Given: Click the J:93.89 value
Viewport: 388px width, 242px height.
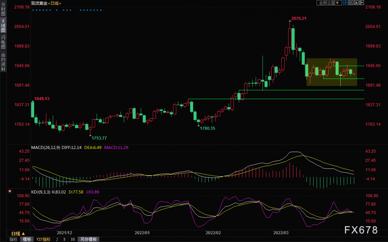Looking at the screenshot, I should (x=93, y=192).
